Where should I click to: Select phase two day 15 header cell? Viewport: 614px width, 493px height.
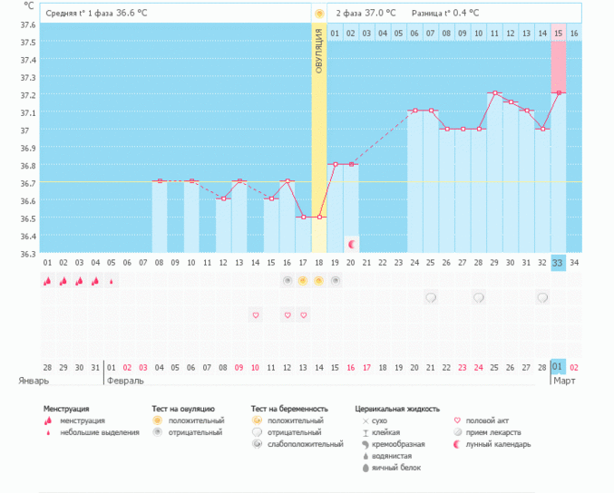[558, 34]
